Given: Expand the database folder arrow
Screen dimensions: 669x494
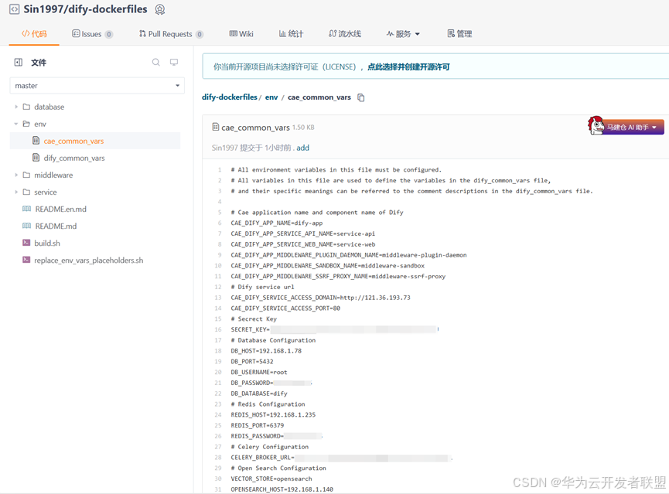Looking at the screenshot, I should [x=16, y=107].
